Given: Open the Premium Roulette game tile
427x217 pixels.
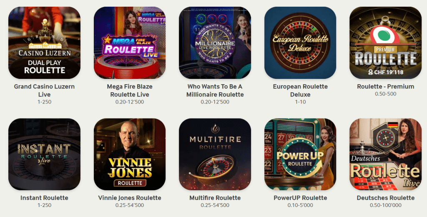Looking at the screenshot, I should 385,43.
